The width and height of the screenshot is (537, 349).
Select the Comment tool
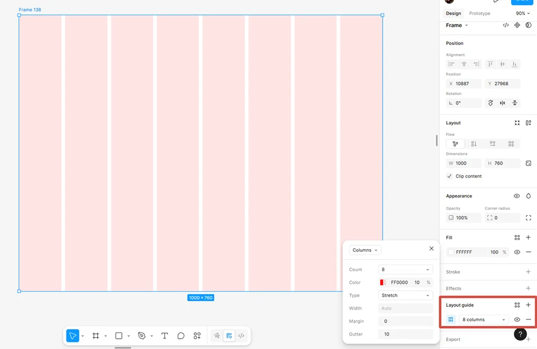click(x=181, y=336)
